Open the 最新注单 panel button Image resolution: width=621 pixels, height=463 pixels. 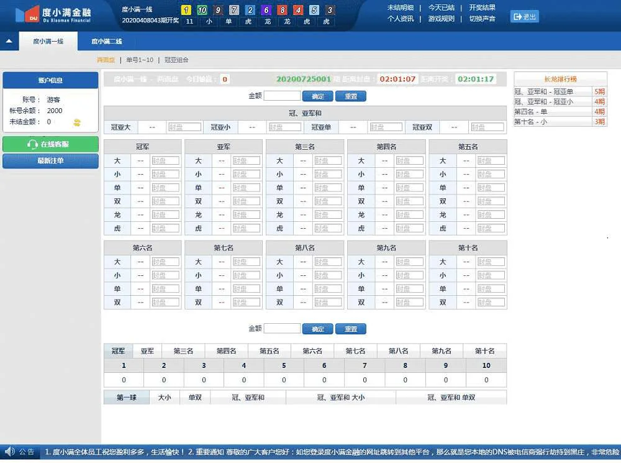(50, 161)
